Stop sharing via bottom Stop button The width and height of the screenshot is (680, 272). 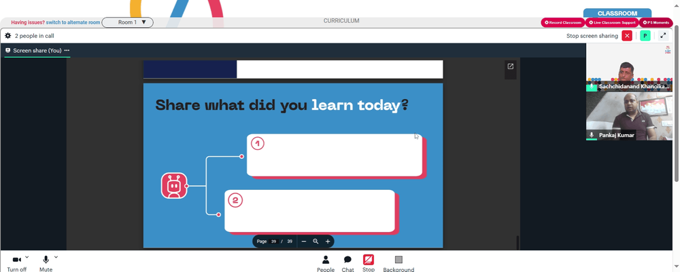[368, 263]
